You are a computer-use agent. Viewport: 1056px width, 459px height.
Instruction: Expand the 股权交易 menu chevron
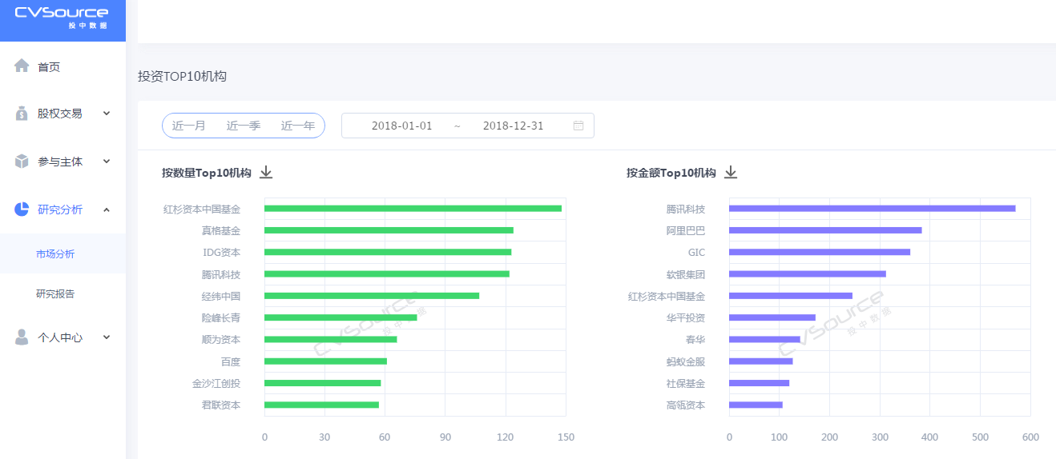(107, 114)
